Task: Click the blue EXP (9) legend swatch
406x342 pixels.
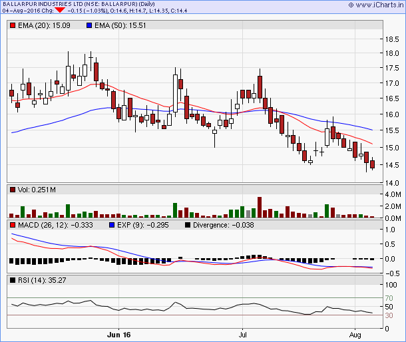Action: tap(112, 226)
